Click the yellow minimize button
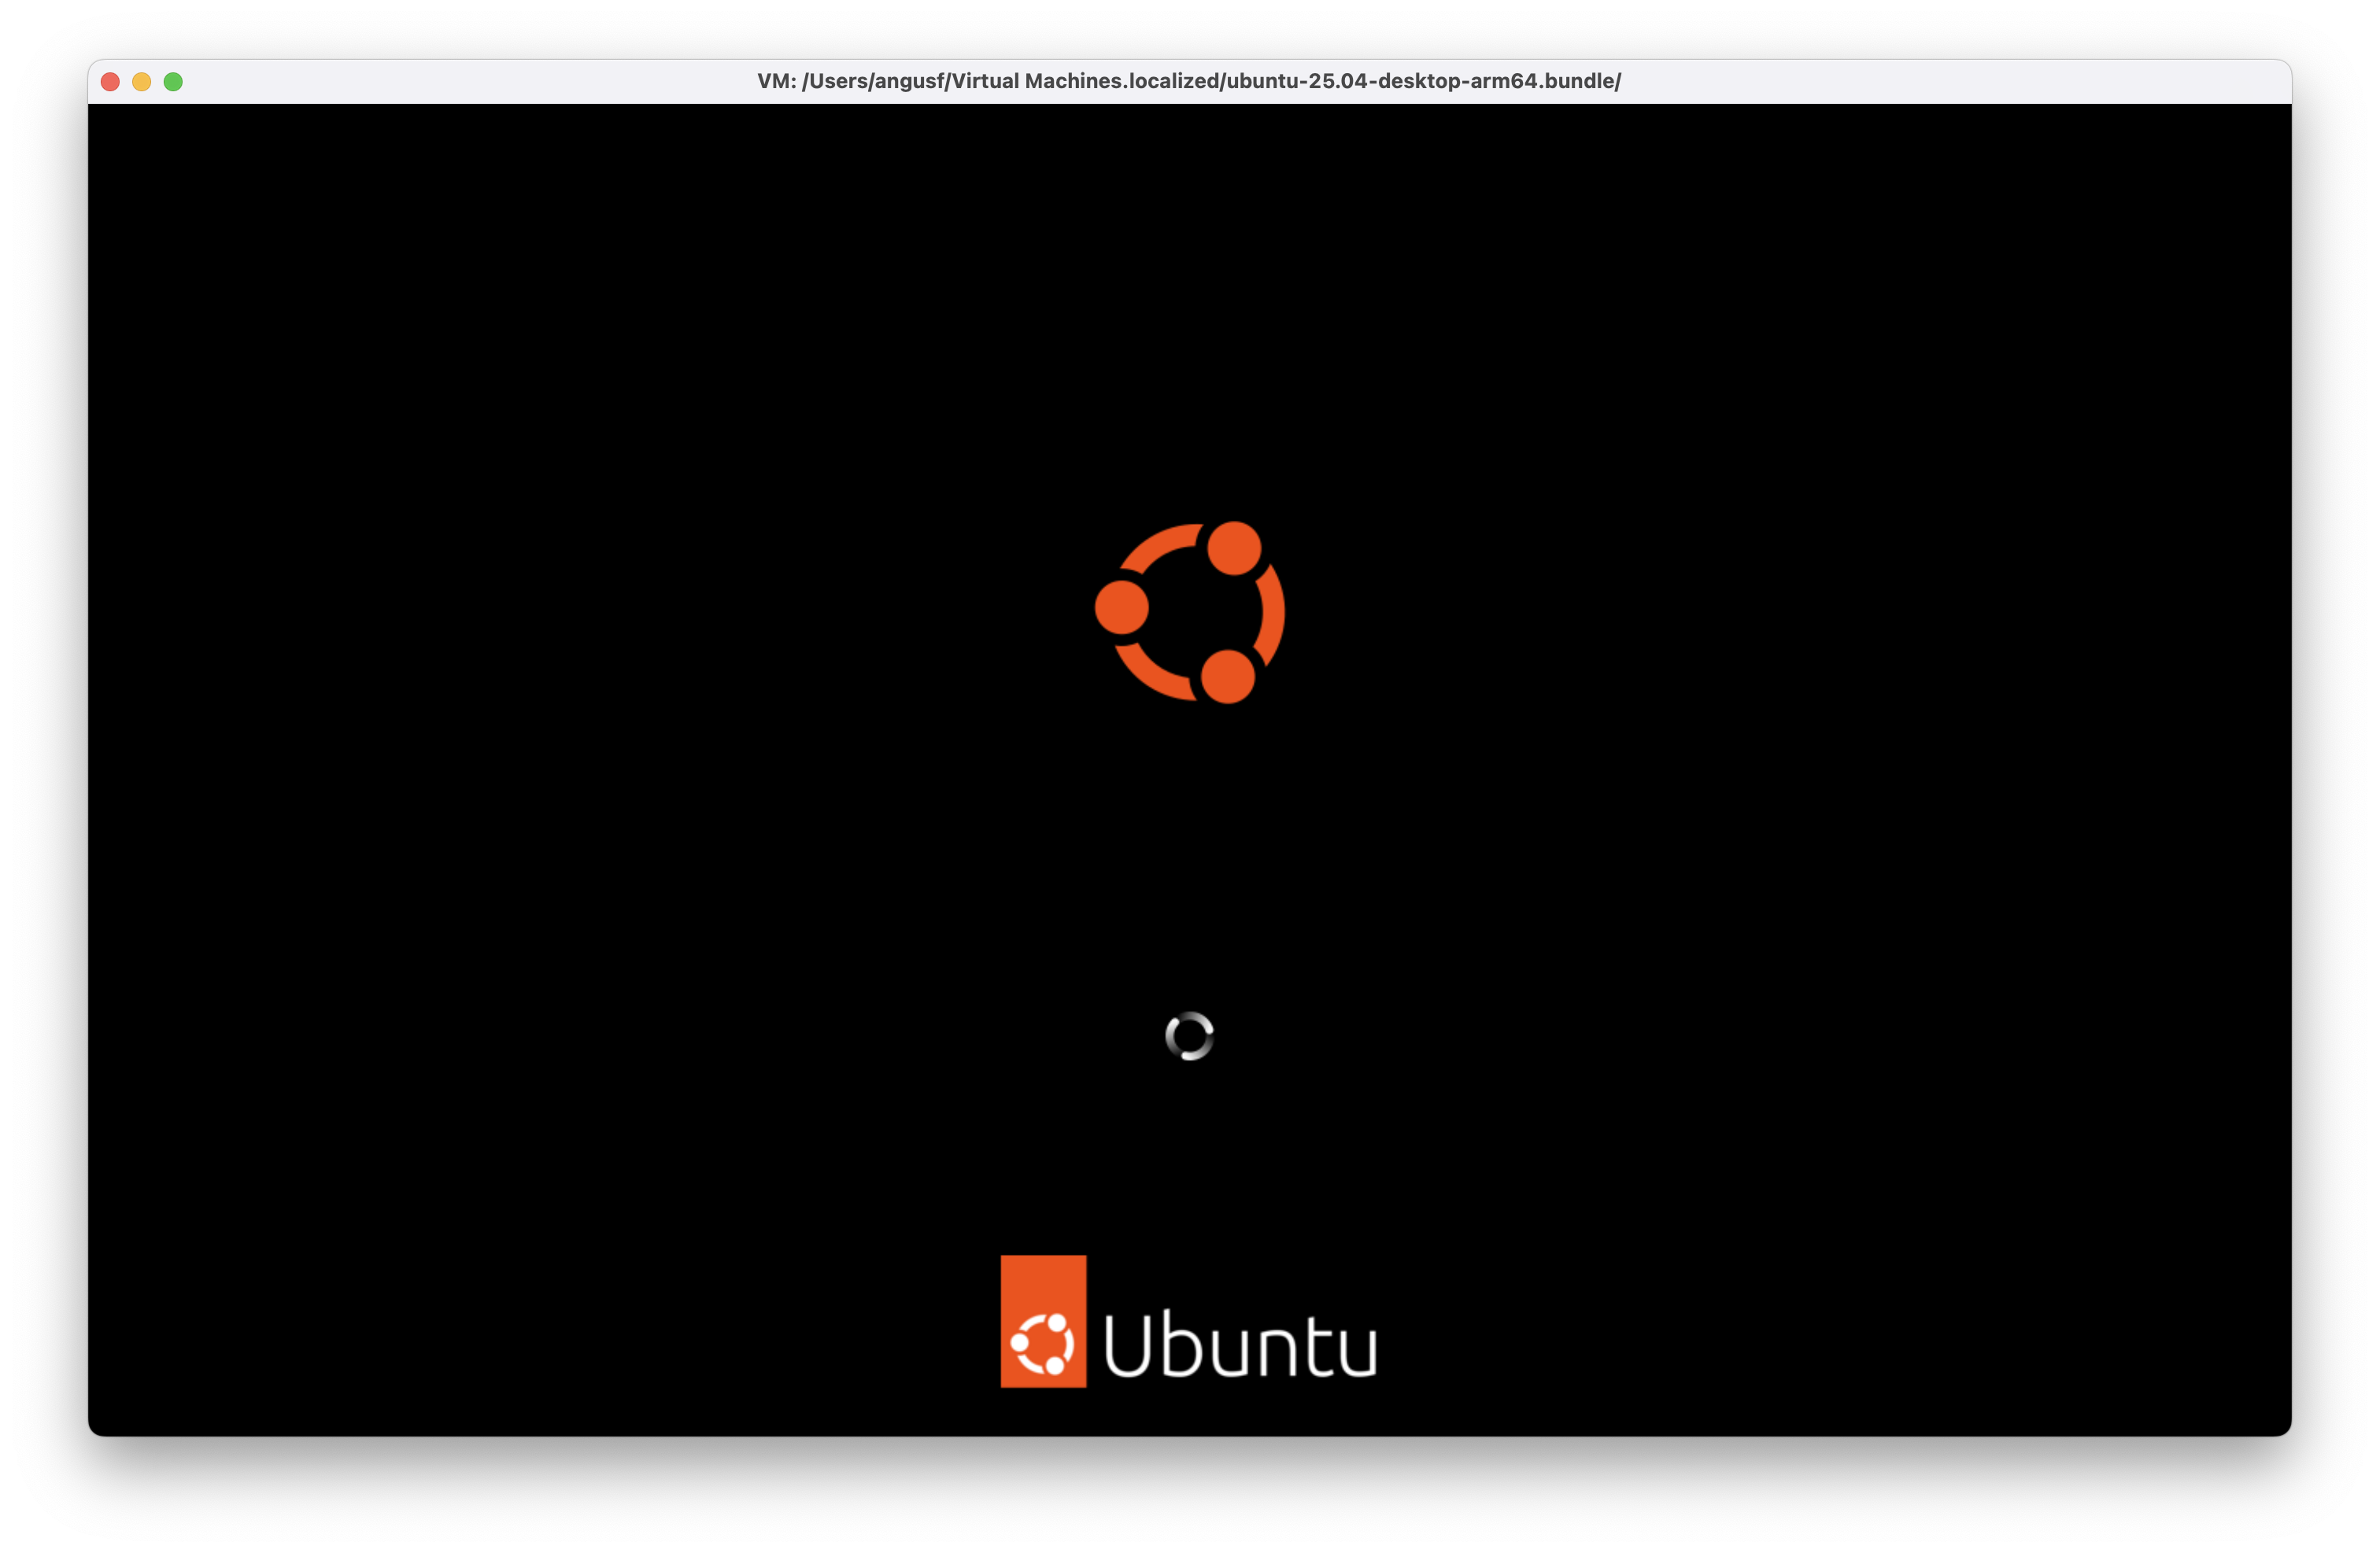Viewport: 2380px width, 1553px height. 142,82
